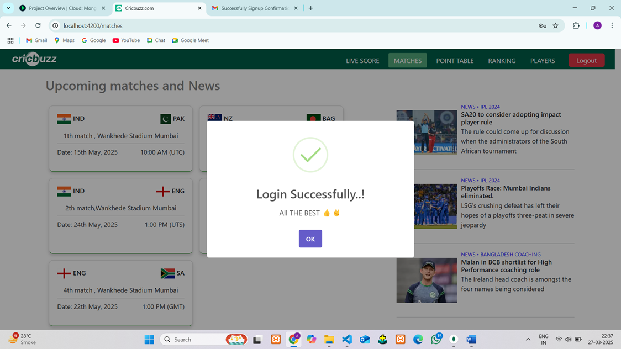Click the Cricbuzz logo in header
This screenshot has width=621, height=349.
tap(34, 59)
